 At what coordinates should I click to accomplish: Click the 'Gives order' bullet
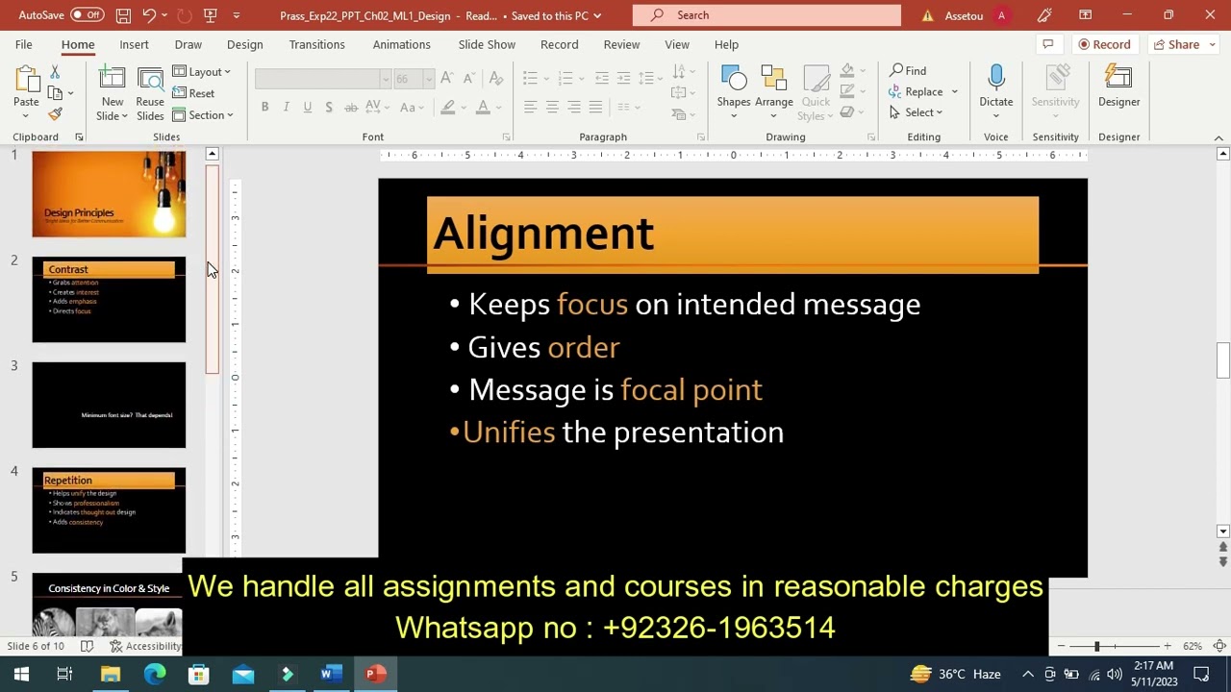[x=543, y=347]
